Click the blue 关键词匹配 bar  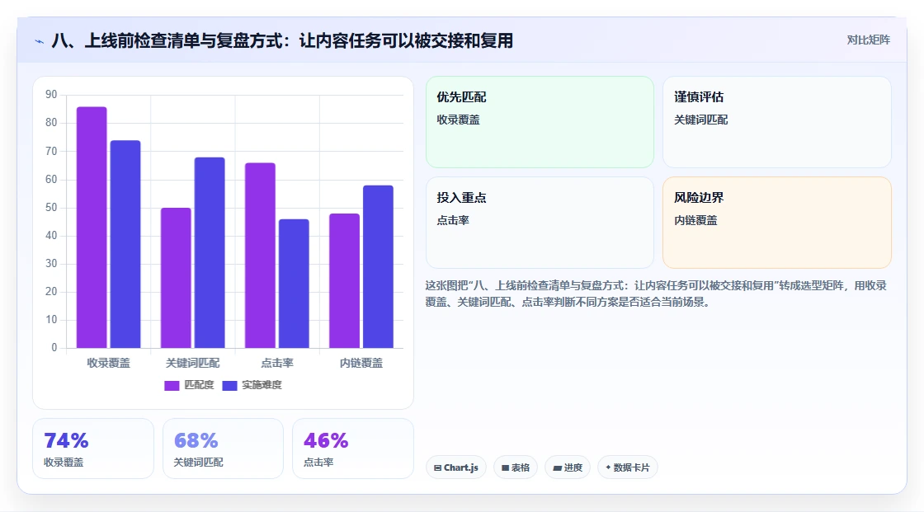tap(210, 253)
